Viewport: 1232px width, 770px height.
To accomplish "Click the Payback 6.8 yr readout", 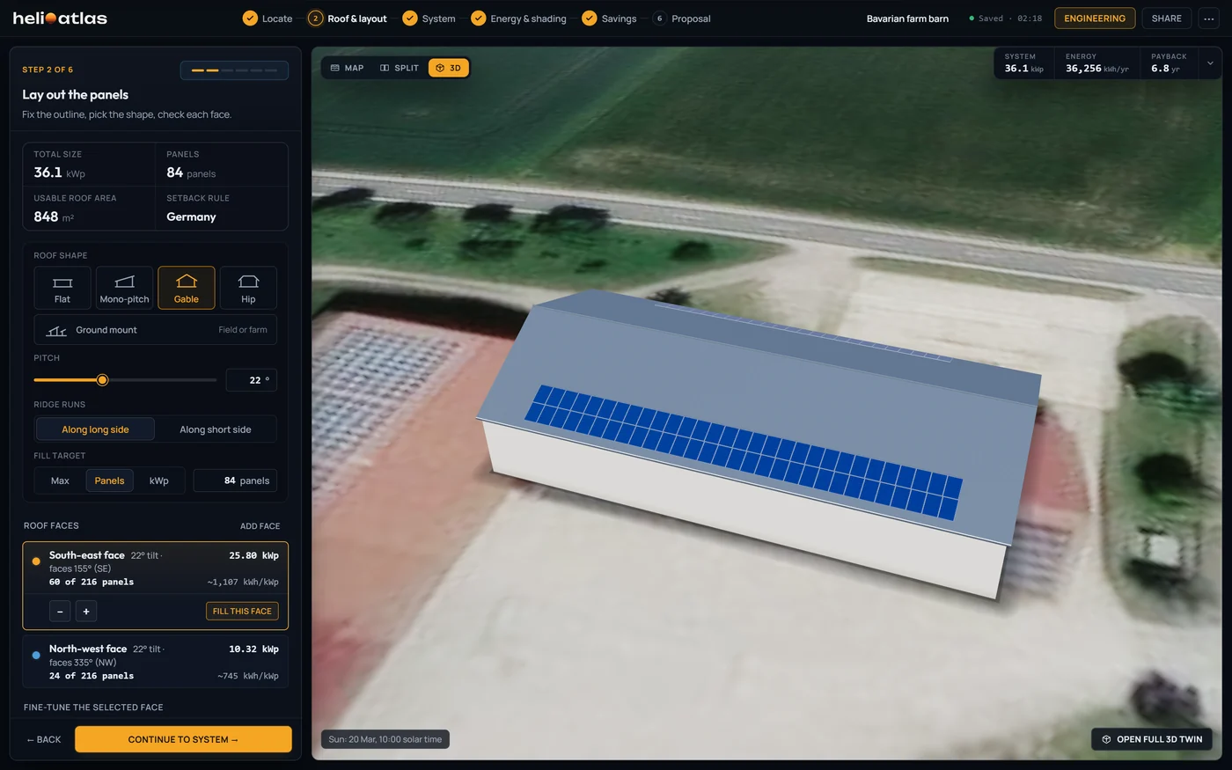I will coord(1169,63).
